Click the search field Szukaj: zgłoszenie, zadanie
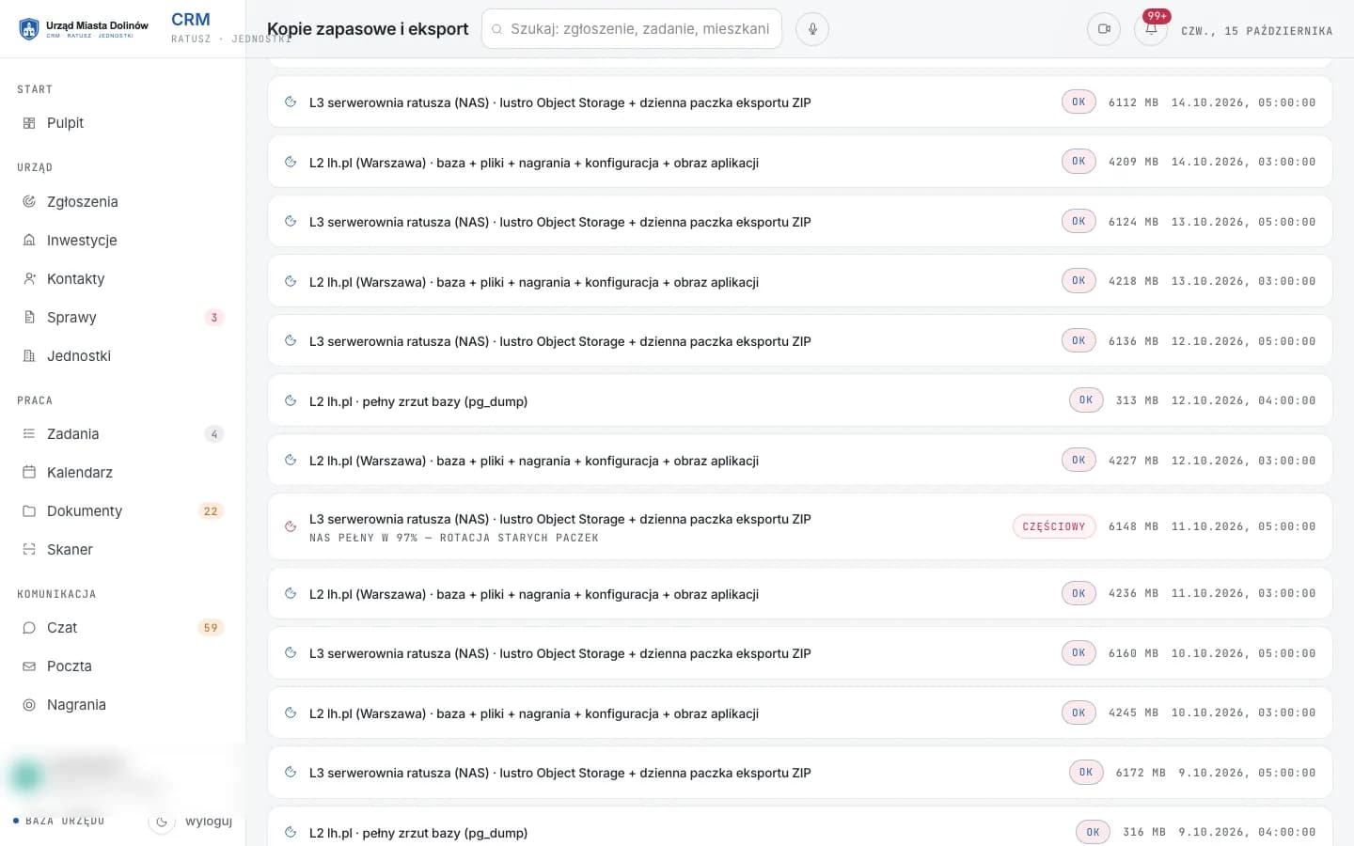The height and width of the screenshot is (846, 1354). pos(632,29)
